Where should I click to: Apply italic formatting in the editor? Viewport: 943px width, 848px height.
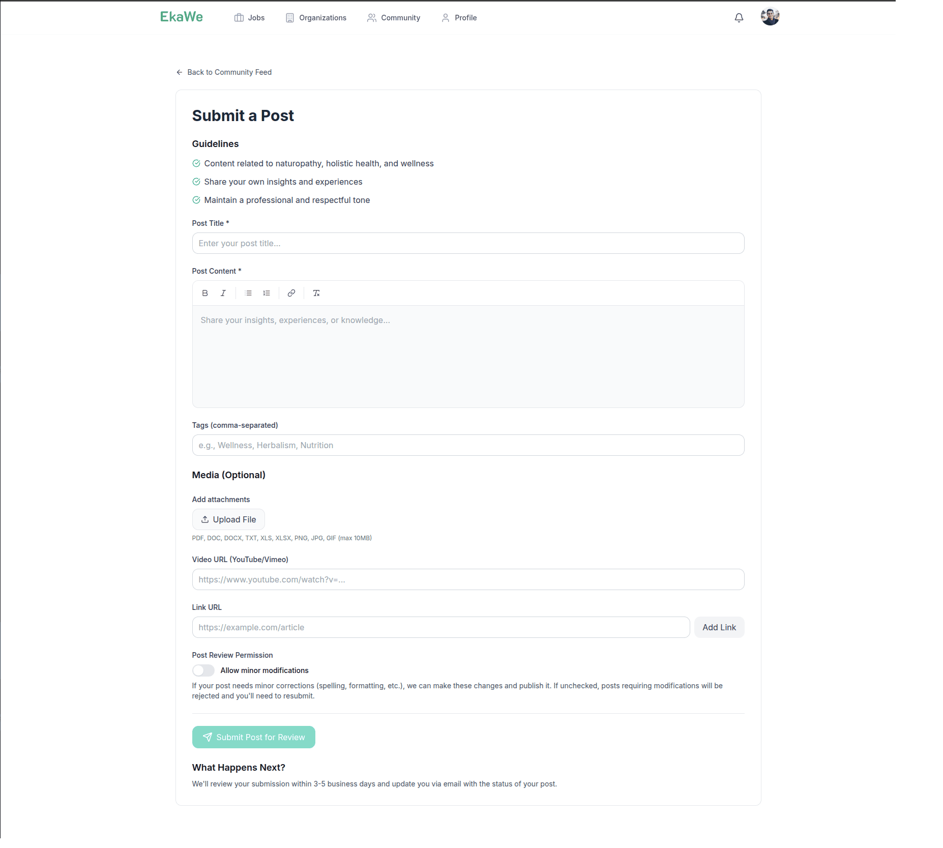[223, 293]
